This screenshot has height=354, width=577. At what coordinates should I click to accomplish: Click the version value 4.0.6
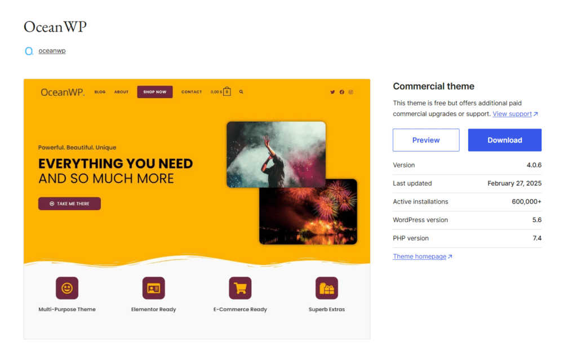click(534, 165)
